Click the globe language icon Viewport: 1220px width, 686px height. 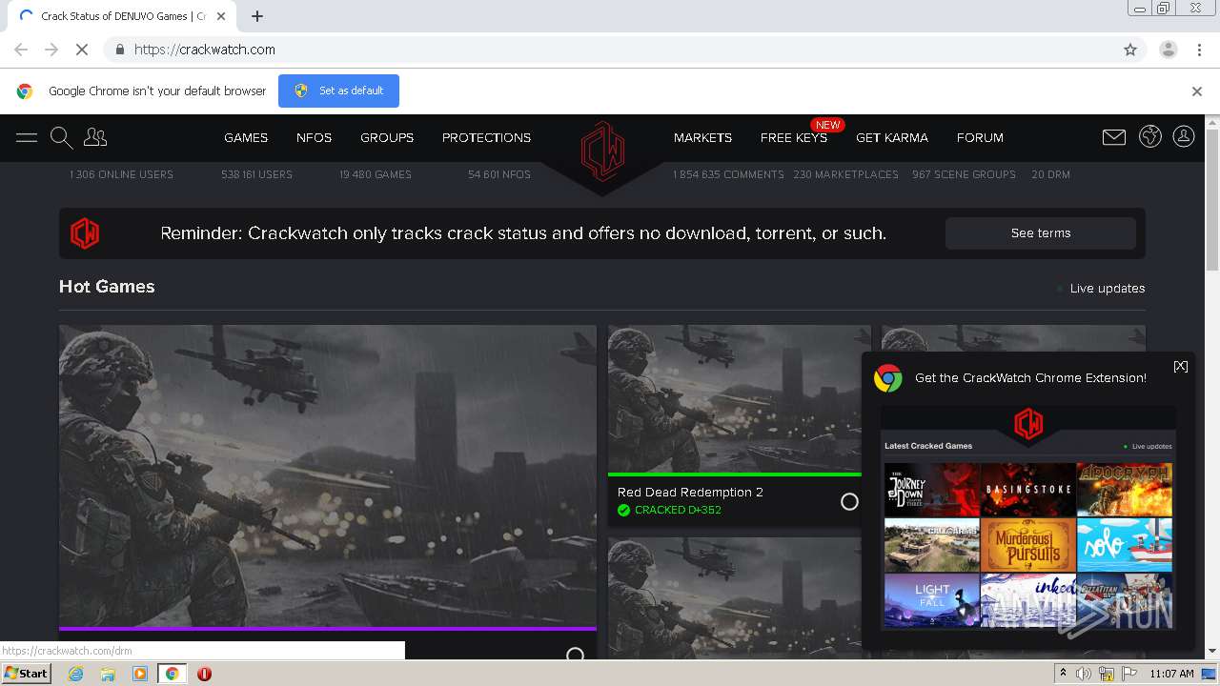1150,136
